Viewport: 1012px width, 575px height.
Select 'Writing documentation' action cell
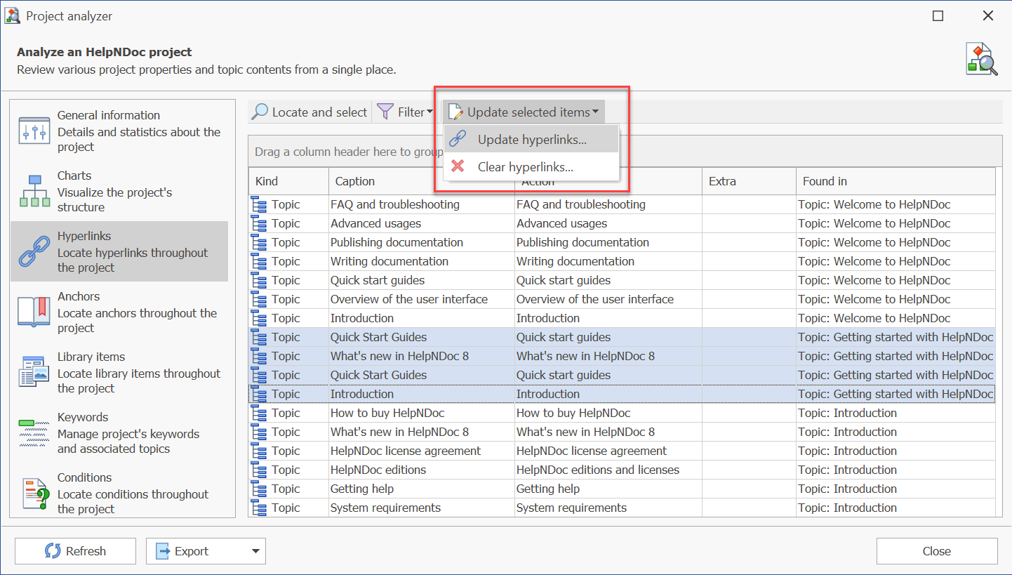[x=608, y=261]
